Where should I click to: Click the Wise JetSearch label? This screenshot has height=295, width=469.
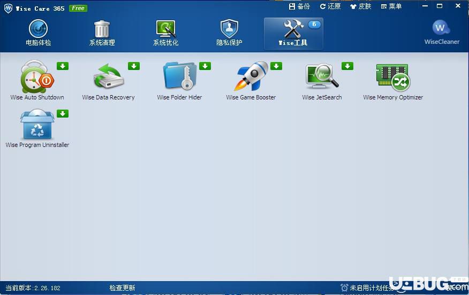point(322,97)
